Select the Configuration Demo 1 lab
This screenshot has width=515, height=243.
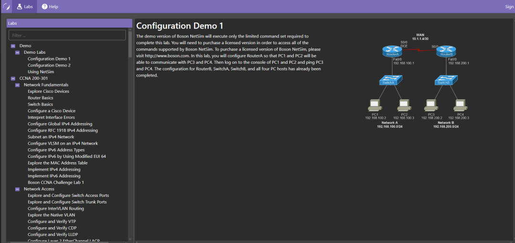point(49,59)
